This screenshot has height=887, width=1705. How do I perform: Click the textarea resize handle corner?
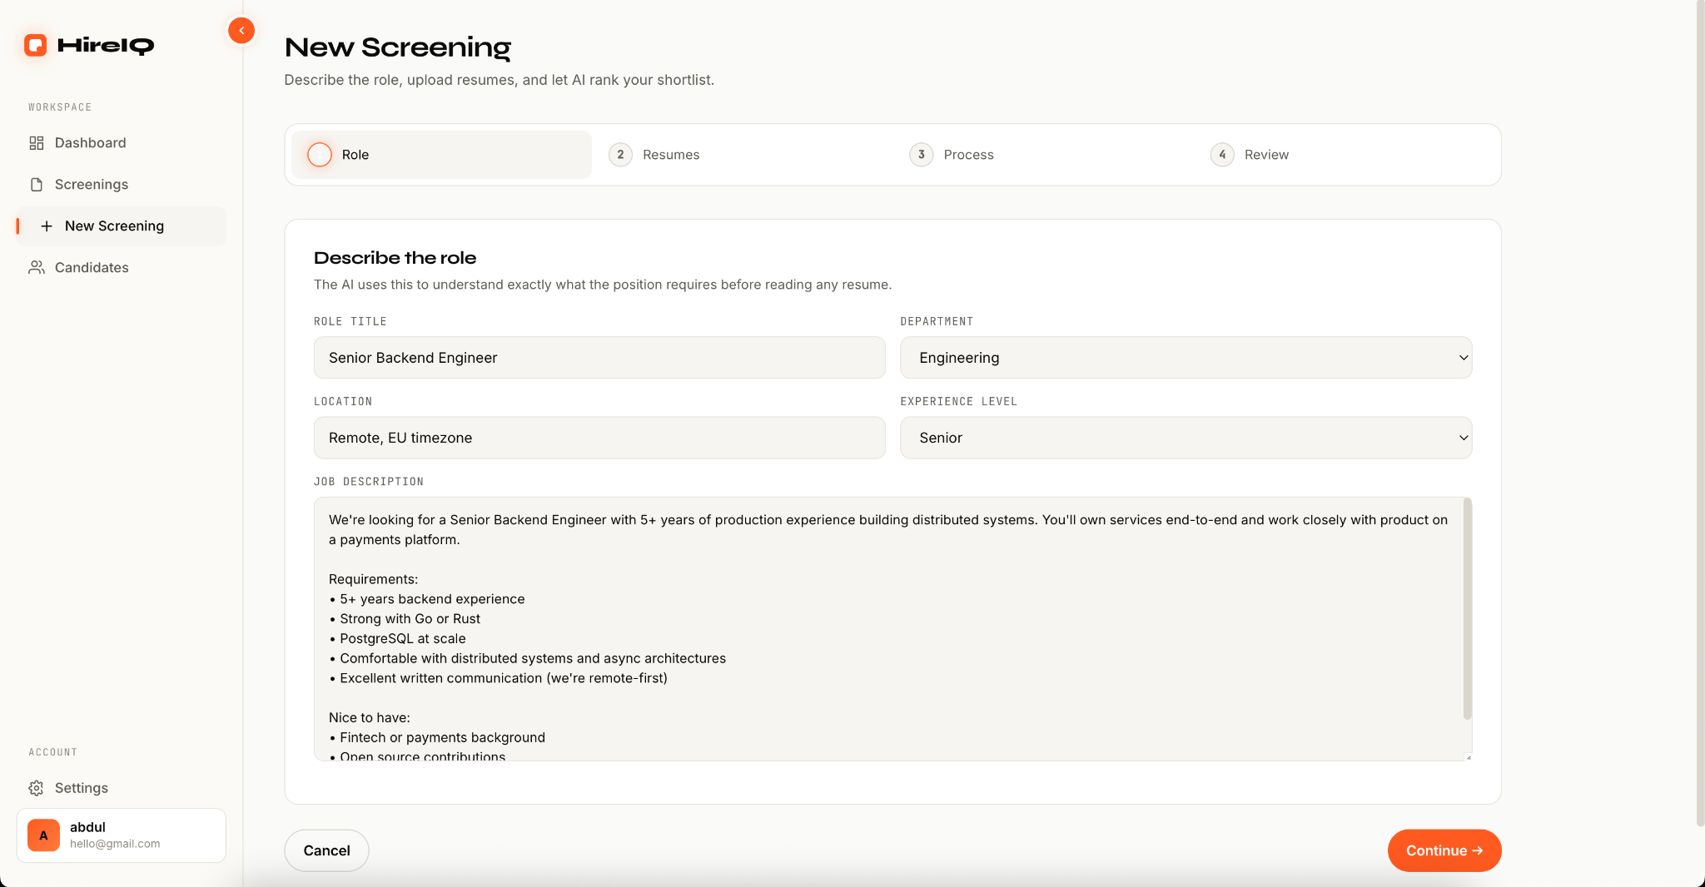click(1468, 756)
